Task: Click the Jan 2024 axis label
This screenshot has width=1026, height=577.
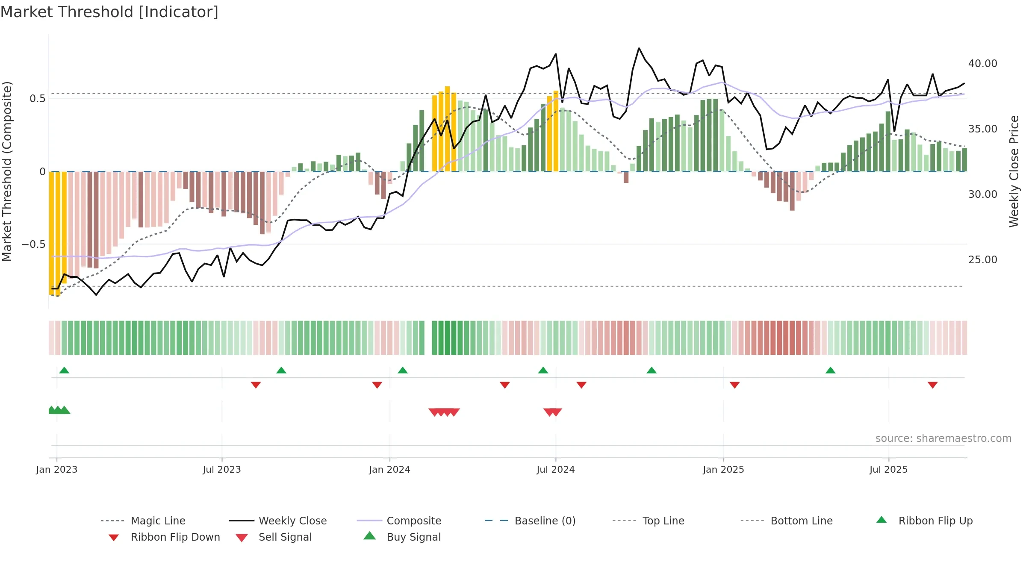Action: (389, 469)
